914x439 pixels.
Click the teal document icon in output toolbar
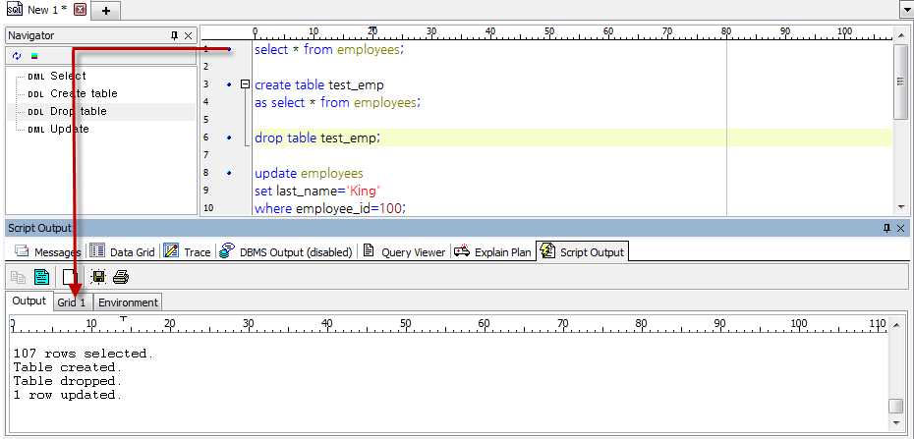pos(42,277)
